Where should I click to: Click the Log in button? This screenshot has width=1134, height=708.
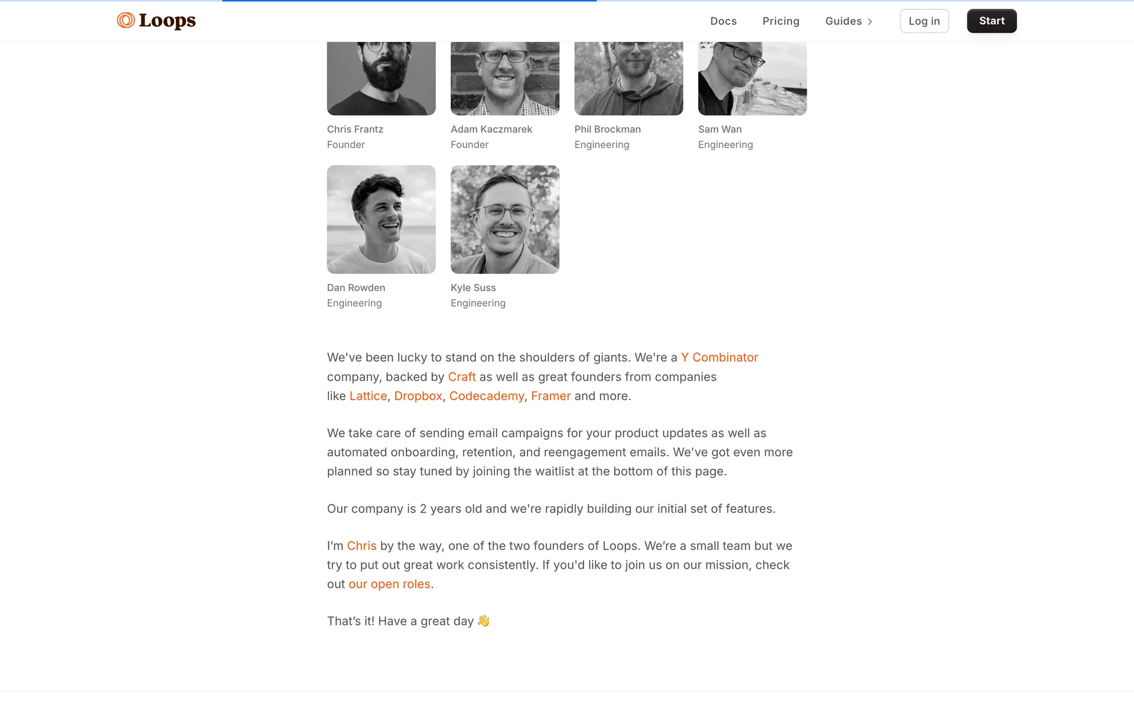[x=924, y=21]
